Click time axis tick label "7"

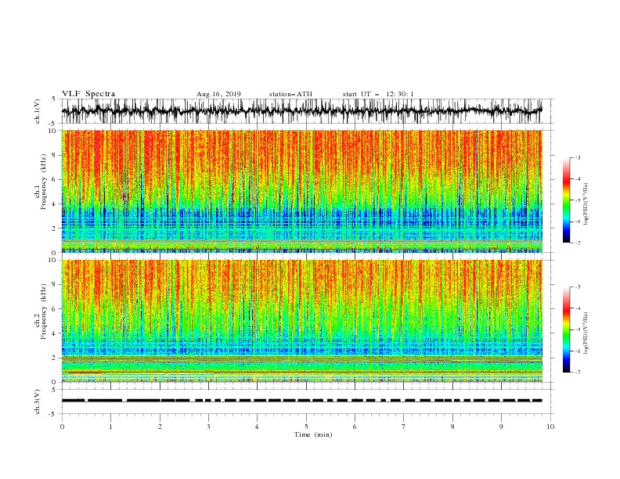click(x=404, y=427)
